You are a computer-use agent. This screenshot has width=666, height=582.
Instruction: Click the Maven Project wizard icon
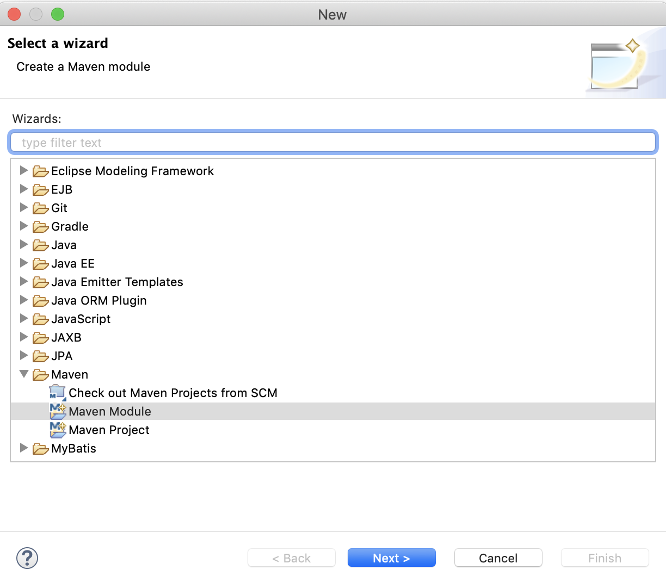(x=58, y=430)
